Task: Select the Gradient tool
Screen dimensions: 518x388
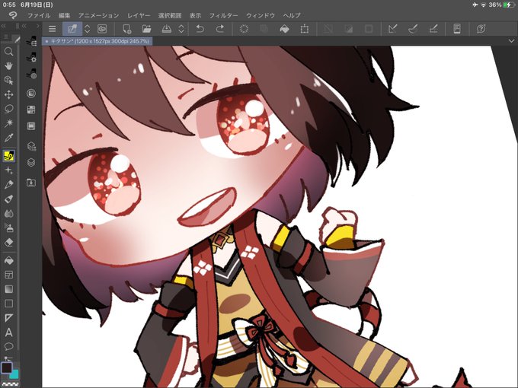Action: point(9,289)
